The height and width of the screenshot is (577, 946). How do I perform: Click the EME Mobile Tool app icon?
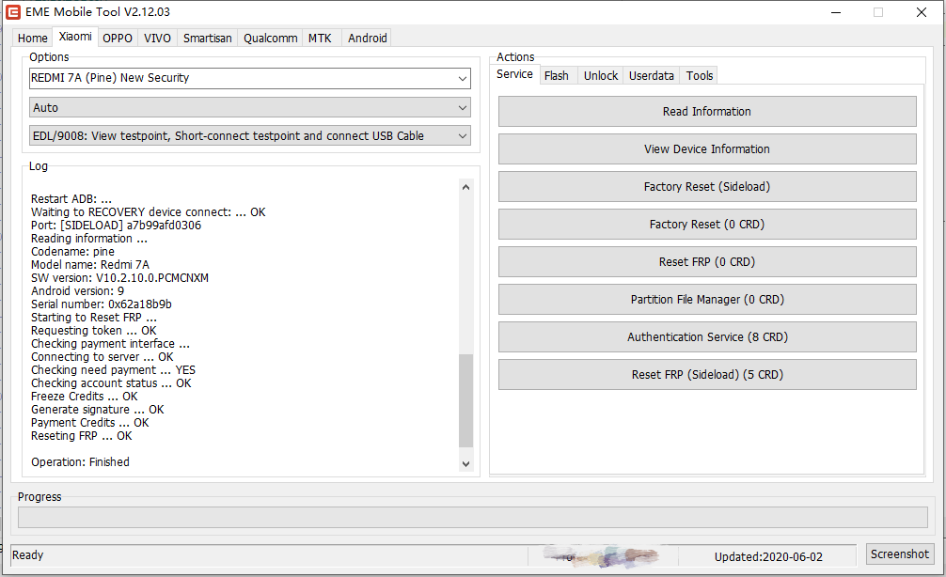(12, 12)
